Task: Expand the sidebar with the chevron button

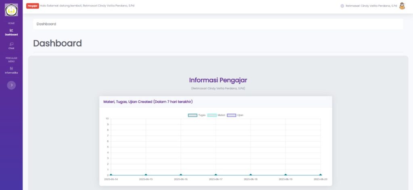Action: (x=11, y=85)
